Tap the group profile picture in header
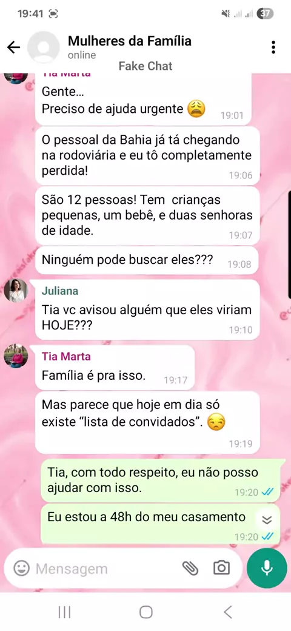 tap(44, 47)
